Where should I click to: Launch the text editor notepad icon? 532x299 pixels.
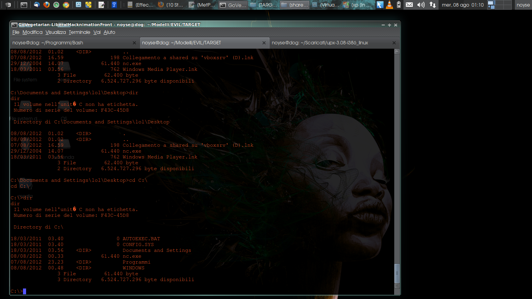(x=101, y=5)
